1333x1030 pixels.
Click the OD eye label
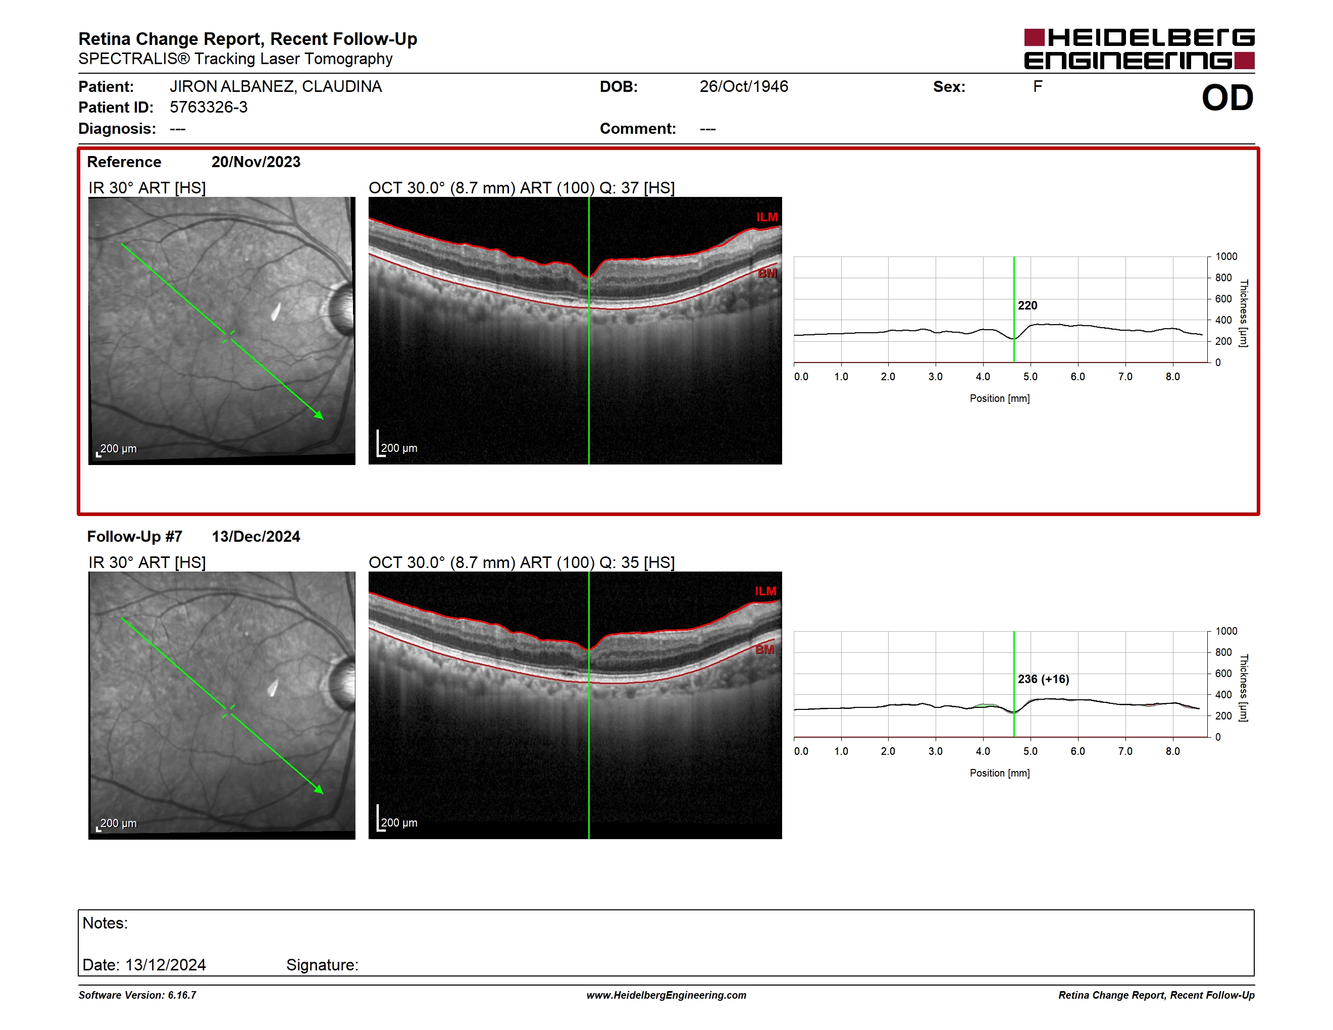pyautogui.click(x=1227, y=97)
